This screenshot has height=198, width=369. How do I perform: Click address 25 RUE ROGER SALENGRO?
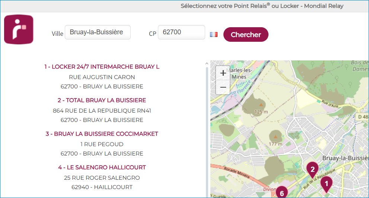click(102, 177)
